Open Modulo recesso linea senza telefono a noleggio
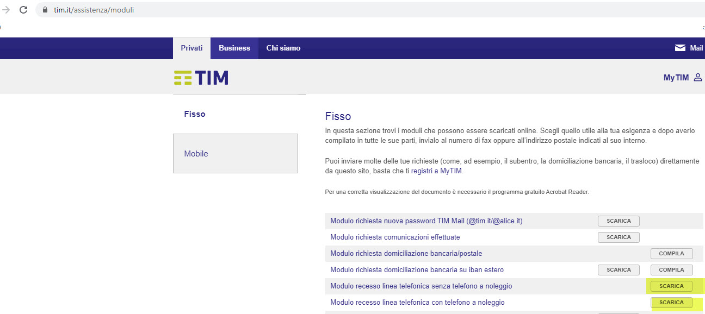Screen dimensions: 705x314 (x=421, y=286)
